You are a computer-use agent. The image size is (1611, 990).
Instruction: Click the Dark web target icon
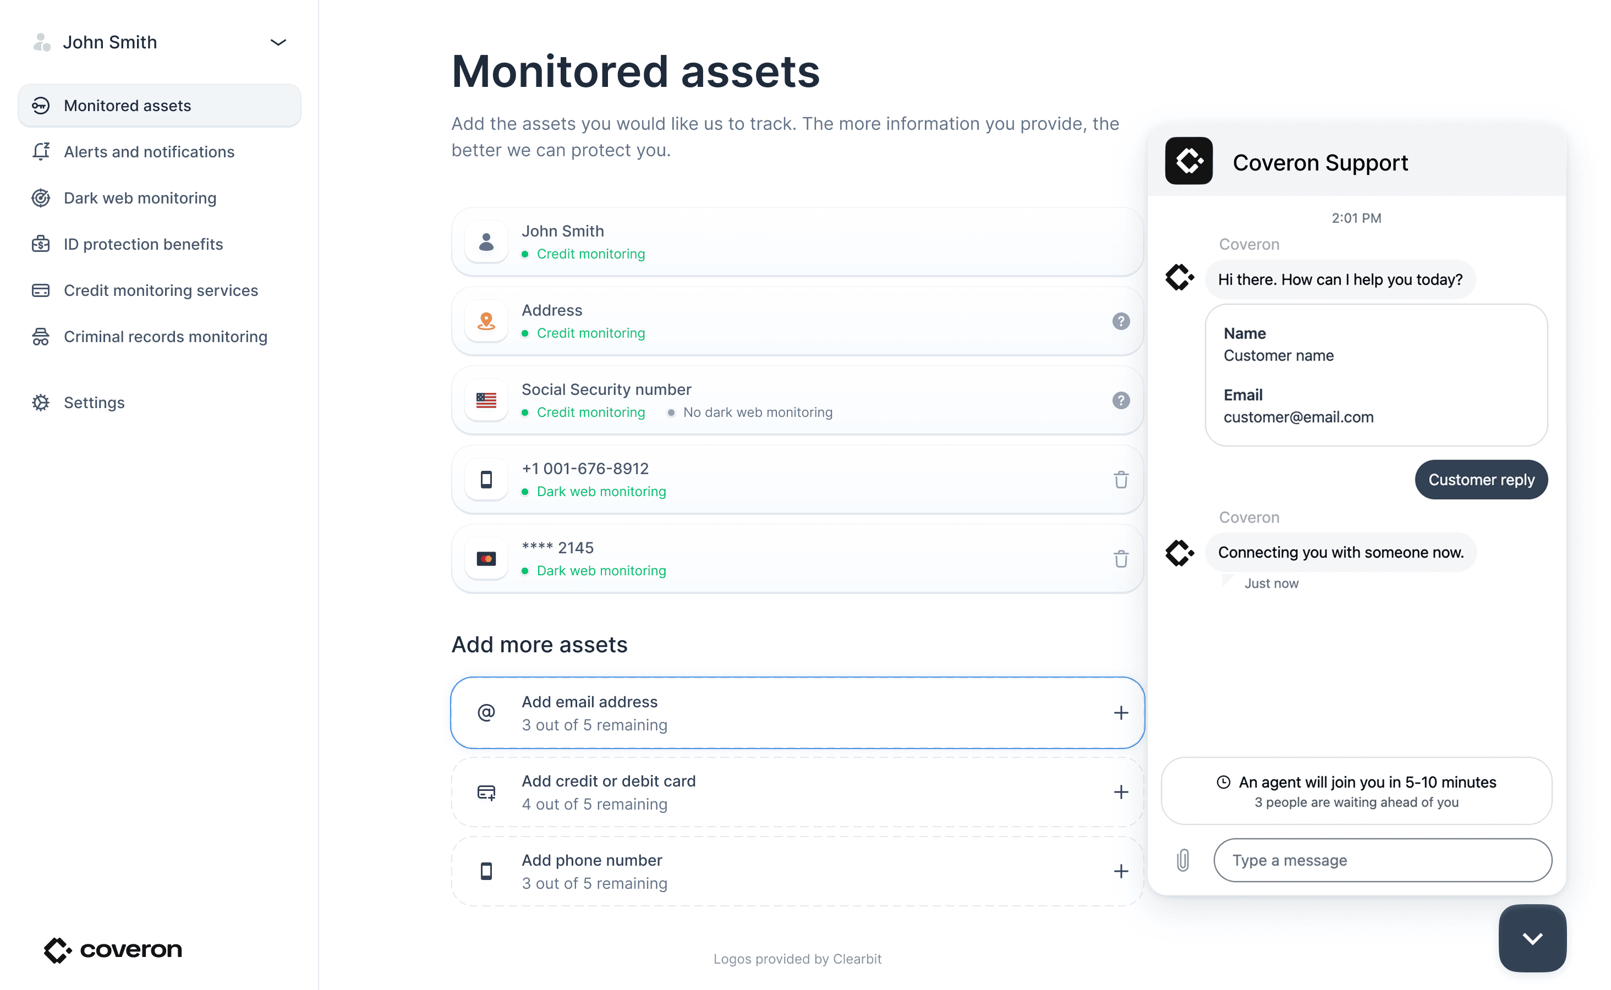pos(41,198)
